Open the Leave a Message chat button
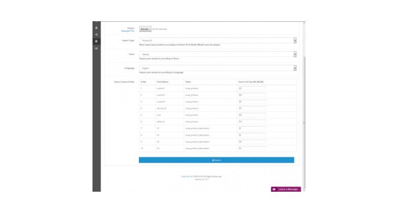 tap(286, 189)
